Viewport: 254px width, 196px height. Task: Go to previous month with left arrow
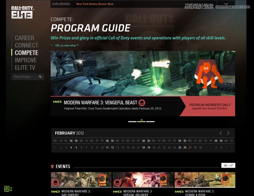pos(221,133)
